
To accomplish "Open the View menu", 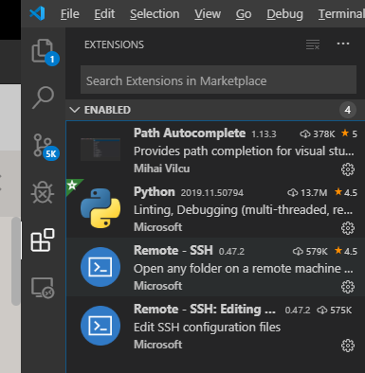I will pyautogui.click(x=208, y=14).
